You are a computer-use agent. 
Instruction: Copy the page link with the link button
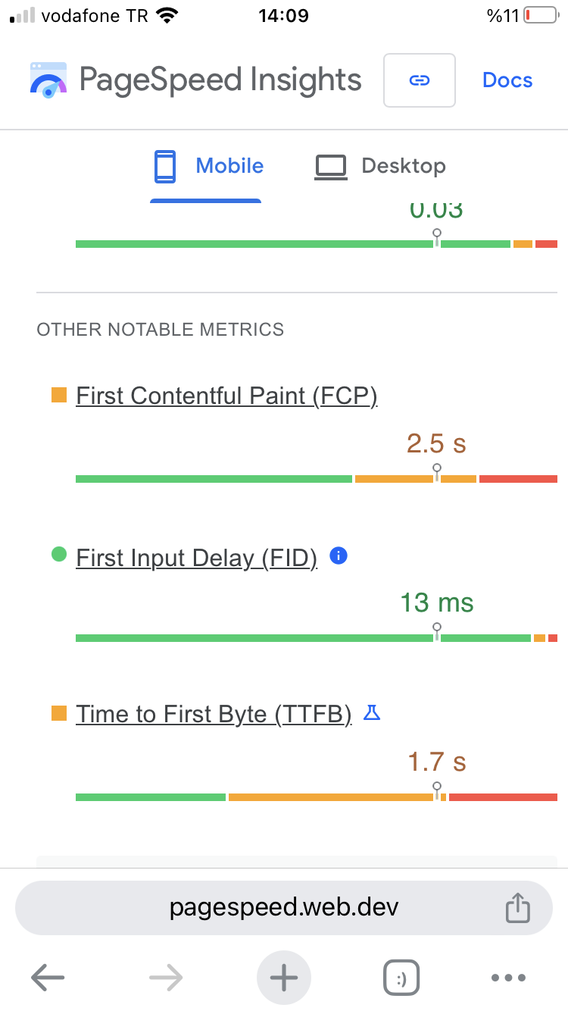420,80
